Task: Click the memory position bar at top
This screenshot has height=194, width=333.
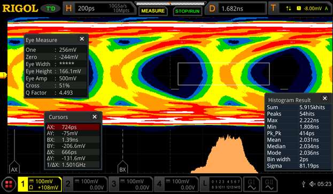Action: tap(170, 4)
